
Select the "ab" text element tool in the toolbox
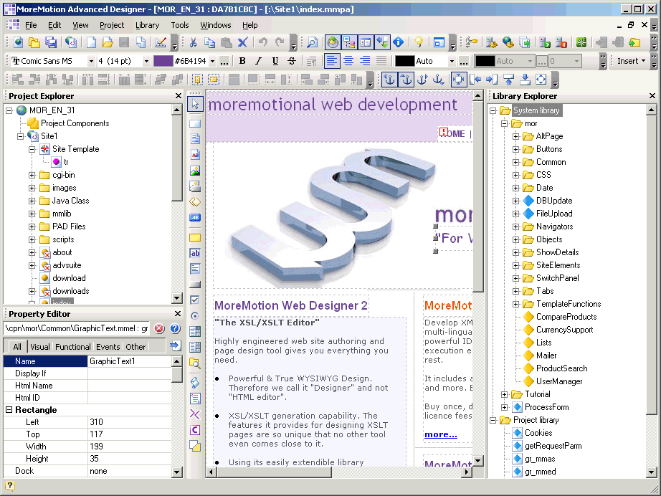click(195, 253)
